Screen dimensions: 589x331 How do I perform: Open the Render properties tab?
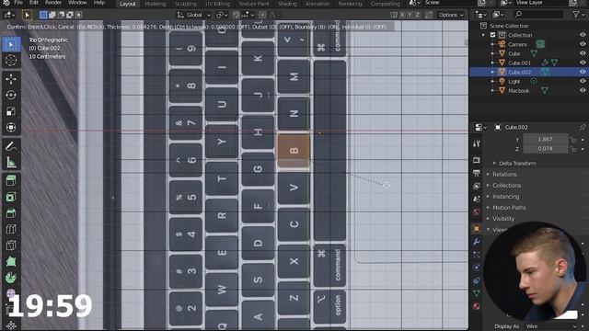click(x=477, y=160)
